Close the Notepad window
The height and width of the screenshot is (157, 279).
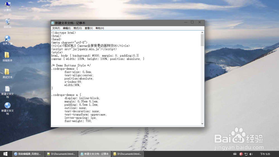[x=200, y=22]
